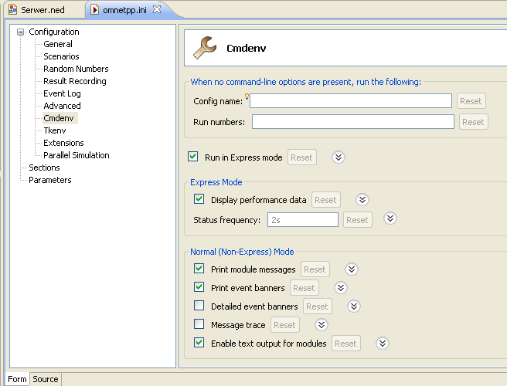Image resolution: width=507 pixels, height=386 pixels.
Task: Click the Config name input field
Action: [x=351, y=101]
